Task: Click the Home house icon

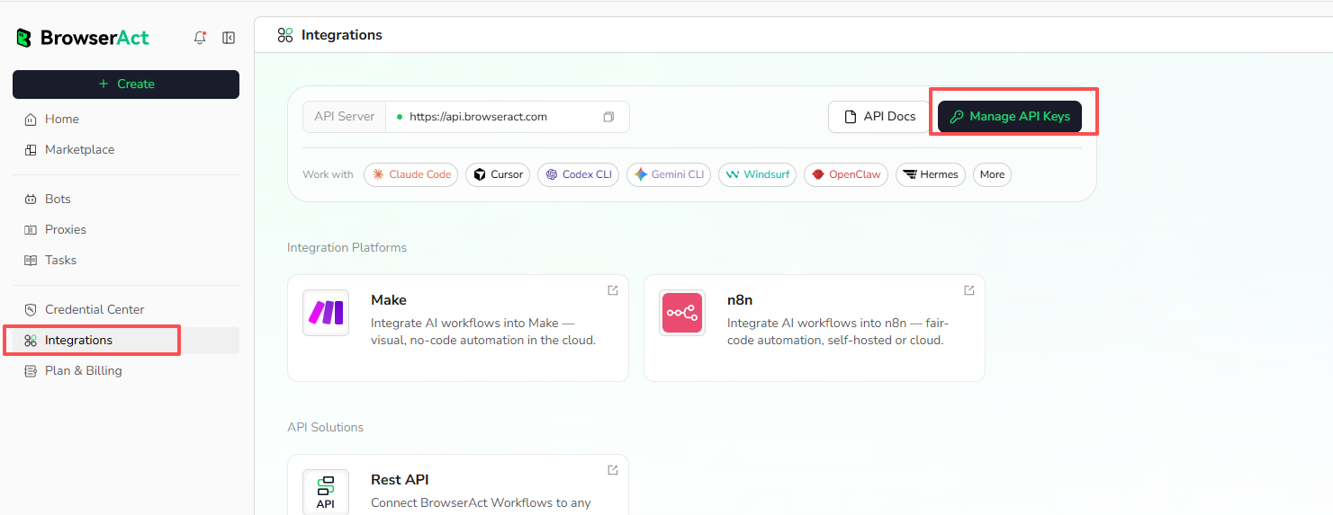Action: coord(31,119)
